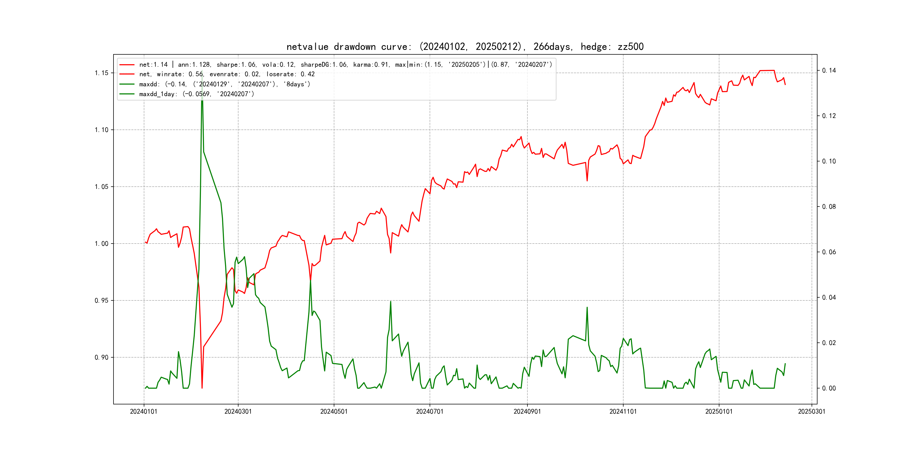
Task: Click the 0.00 right y-axis label
Action: pos(829,388)
